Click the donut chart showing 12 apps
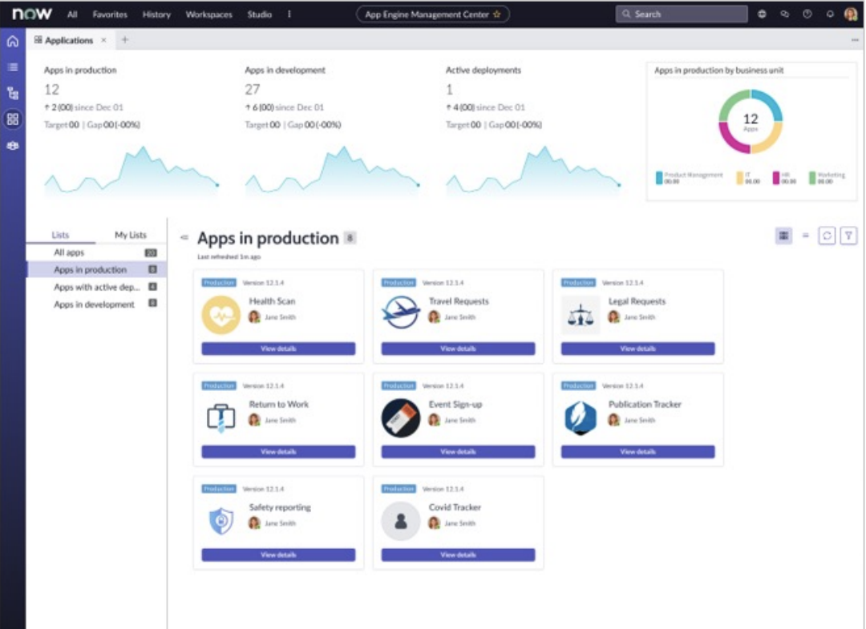The height and width of the screenshot is (629, 866). click(751, 122)
